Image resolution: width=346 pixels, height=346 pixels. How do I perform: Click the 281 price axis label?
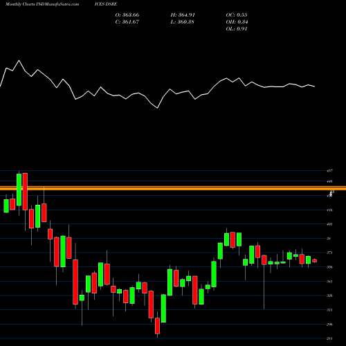(x=330, y=338)
